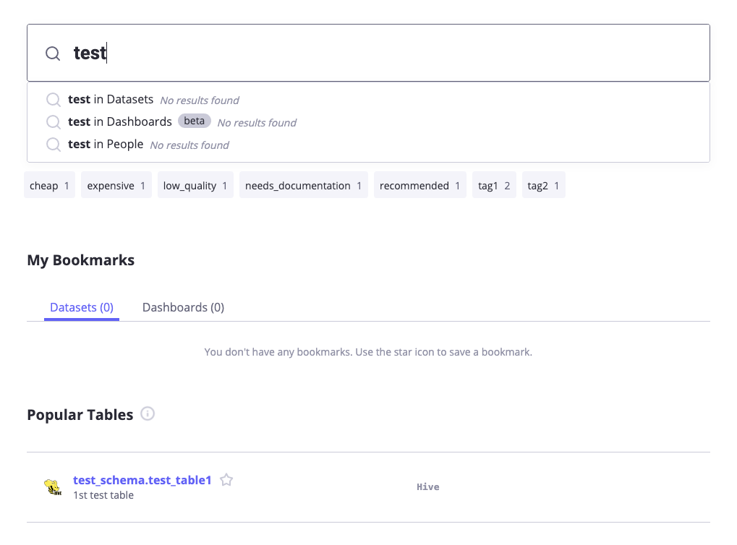Click magnifier icon beside 'test in Dashboards'
The height and width of the screenshot is (545, 737).
54,122
